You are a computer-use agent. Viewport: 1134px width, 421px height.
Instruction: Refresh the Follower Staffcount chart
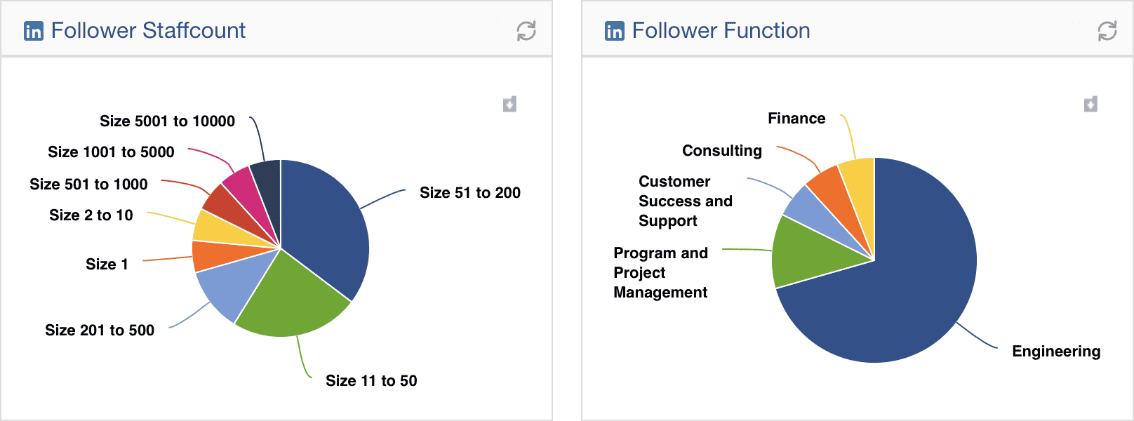[x=525, y=31]
